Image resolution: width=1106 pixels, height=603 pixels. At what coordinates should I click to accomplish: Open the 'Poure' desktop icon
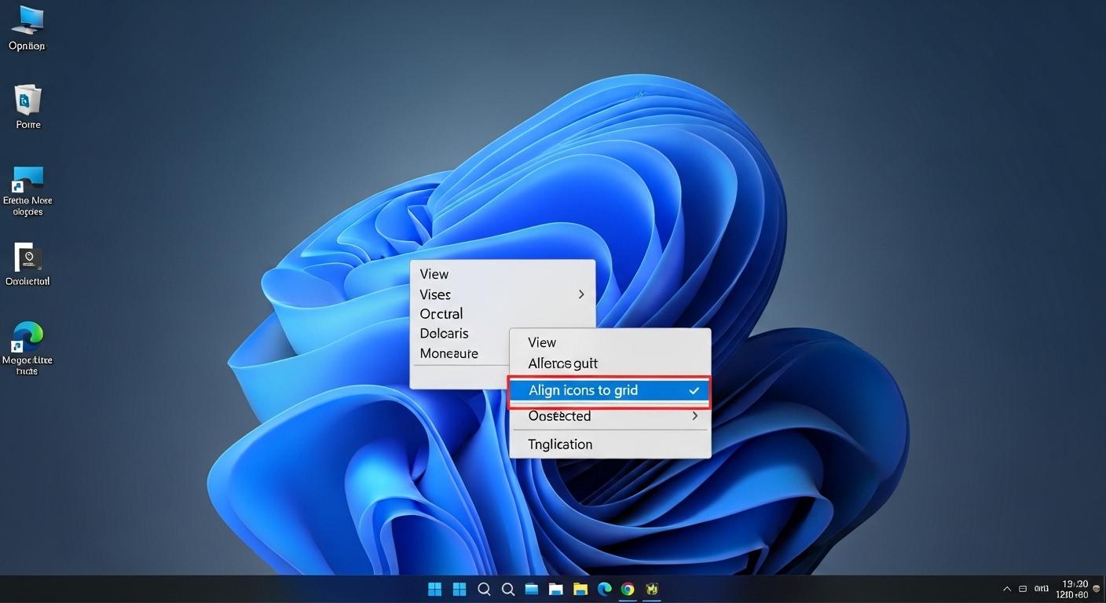pos(27,102)
